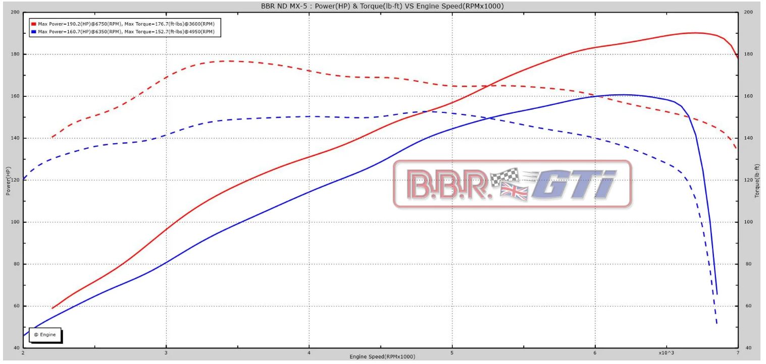The image size is (766, 364).
Task: Click the Engine Speed(RPMx1000) axis label
Action: coord(382,357)
